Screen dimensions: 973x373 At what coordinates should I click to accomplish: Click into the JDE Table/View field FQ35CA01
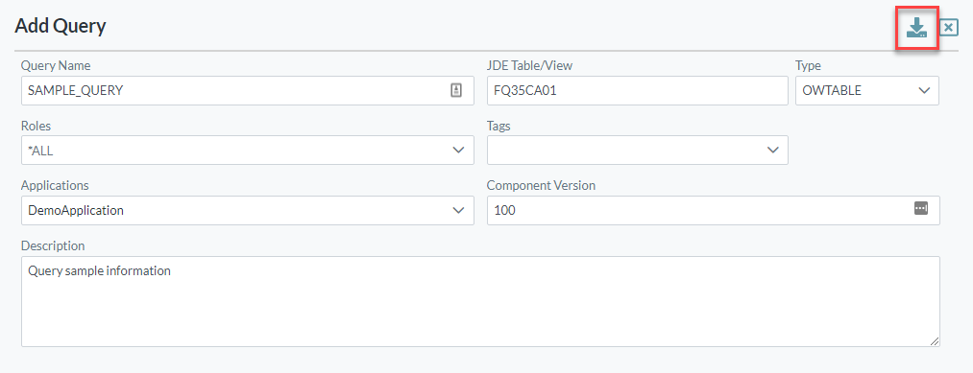pos(638,90)
